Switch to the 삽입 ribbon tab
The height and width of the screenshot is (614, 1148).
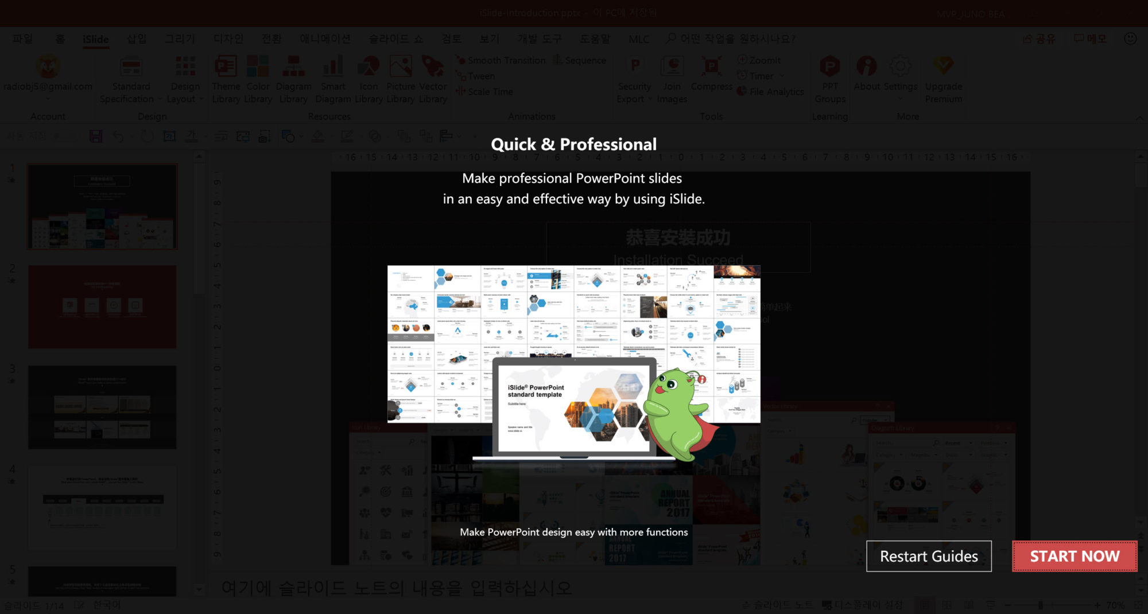click(x=137, y=38)
